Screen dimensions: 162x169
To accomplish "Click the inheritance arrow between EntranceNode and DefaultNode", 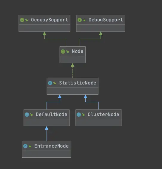I will pos(47,134).
